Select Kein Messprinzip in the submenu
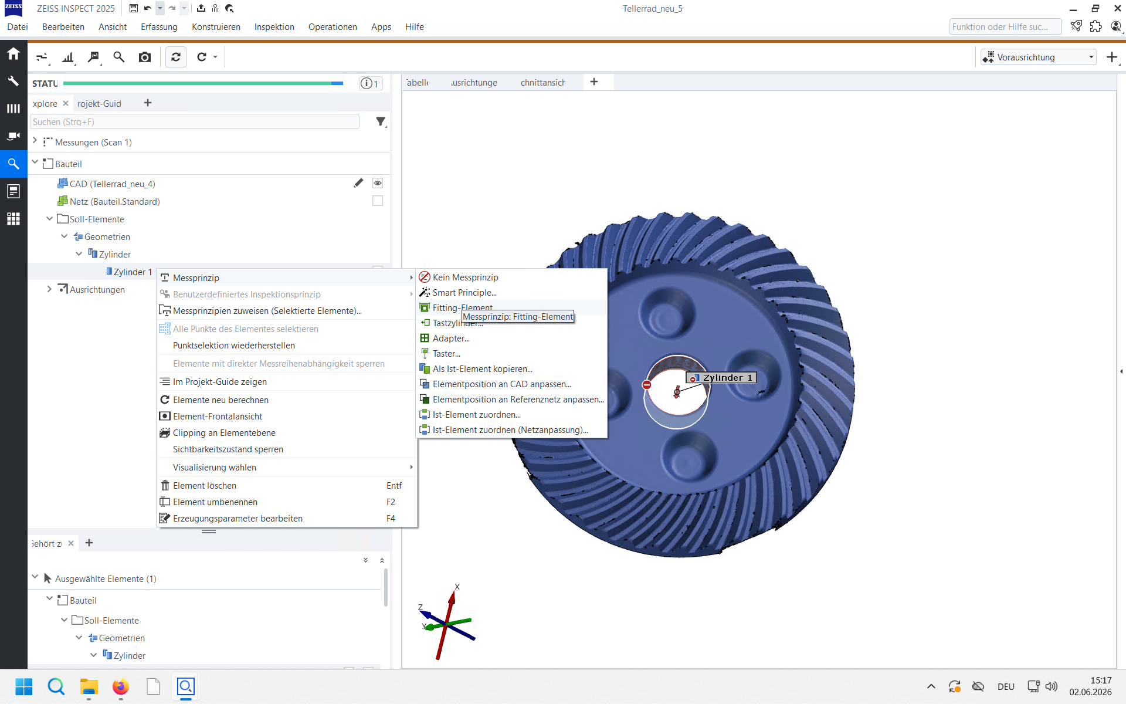The image size is (1126, 704). click(511, 277)
